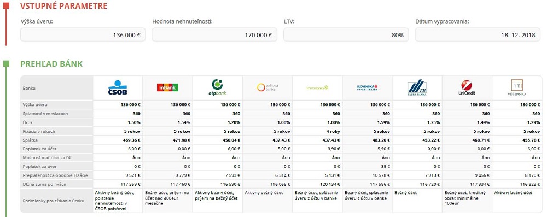Focus the Hodnota nehnuteľnosti field

pos(214,35)
